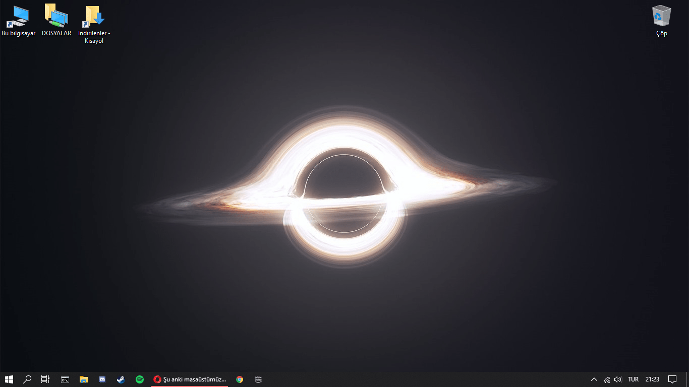Open the Action Center notifications icon

[672, 379]
